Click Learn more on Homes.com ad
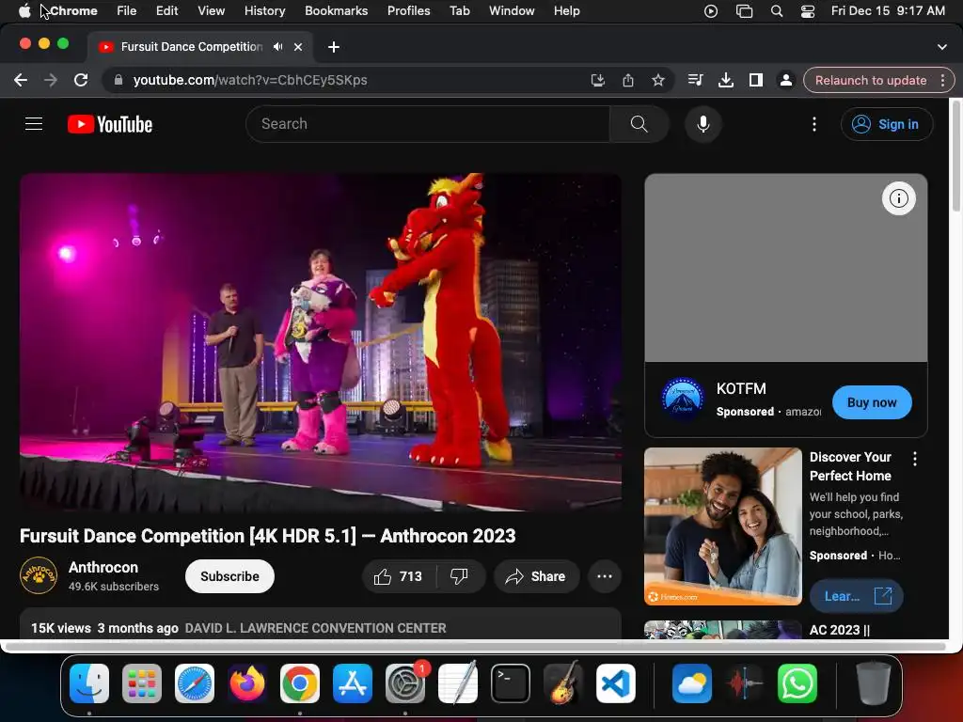This screenshot has height=722, width=963. click(856, 596)
